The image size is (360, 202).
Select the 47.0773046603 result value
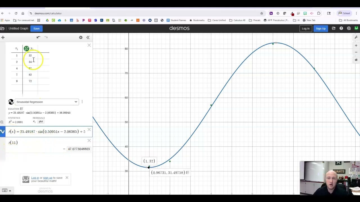[x=79, y=149]
